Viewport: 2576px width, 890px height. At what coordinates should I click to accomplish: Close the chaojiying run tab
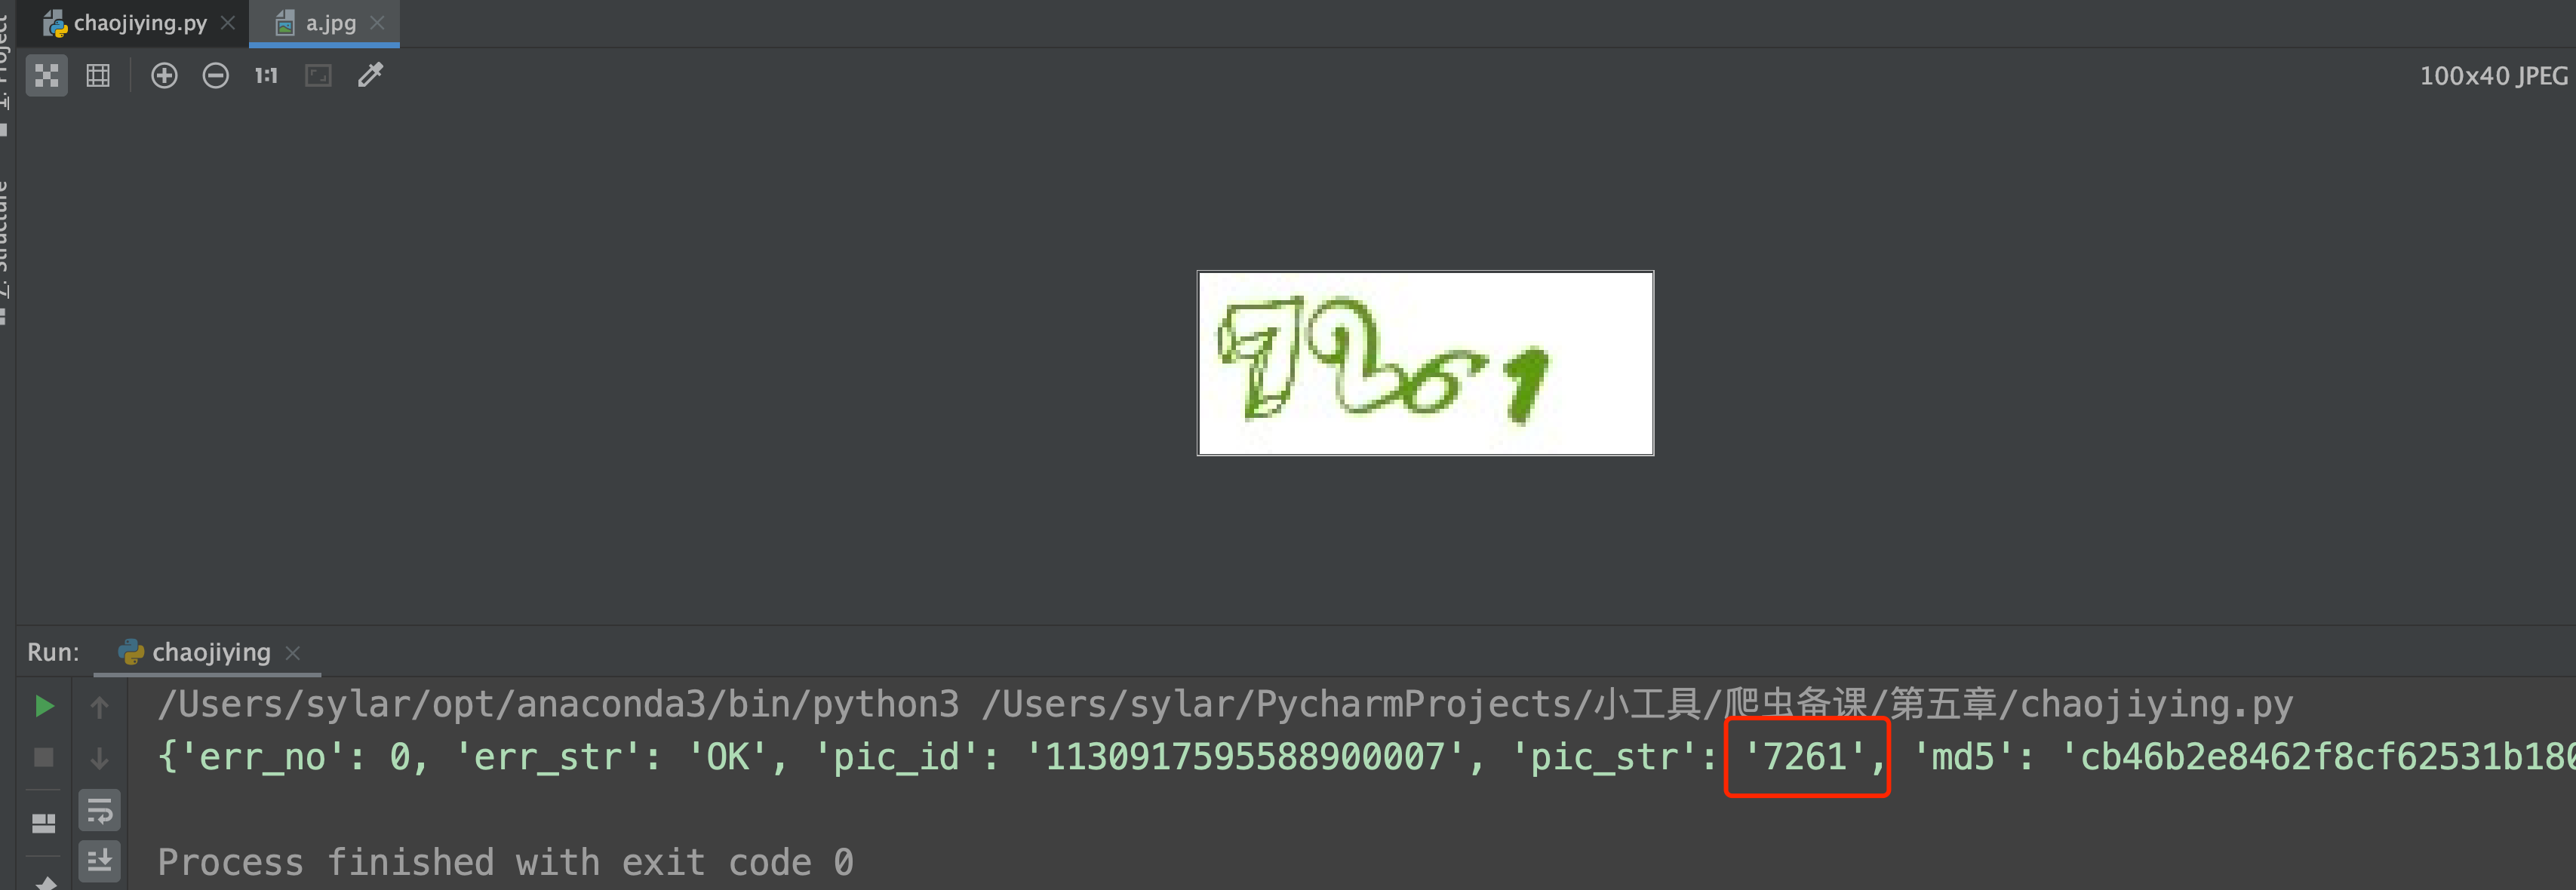293,653
